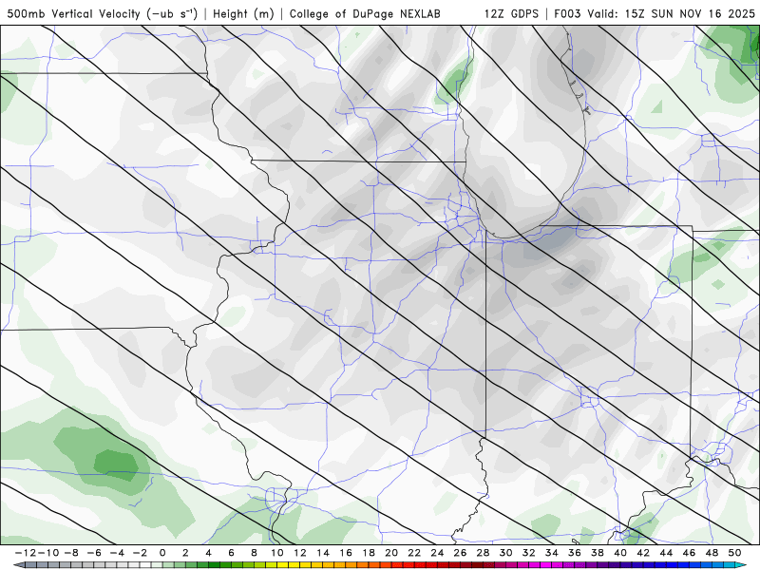Viewport: 760px width, 570px height.
Task: Click the '8' color scale label
Action: click(x=254, y=553)
